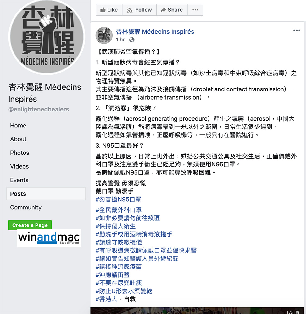Image resolution: width=306 pixels, height=314 pixels.
Task: Click the Like thumbs-up button
Action: tap(109, 10)
